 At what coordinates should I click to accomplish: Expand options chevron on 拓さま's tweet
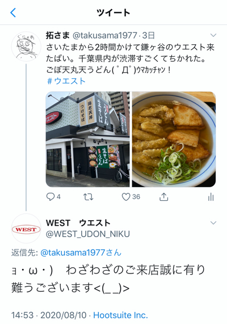(x=213, y=35)
